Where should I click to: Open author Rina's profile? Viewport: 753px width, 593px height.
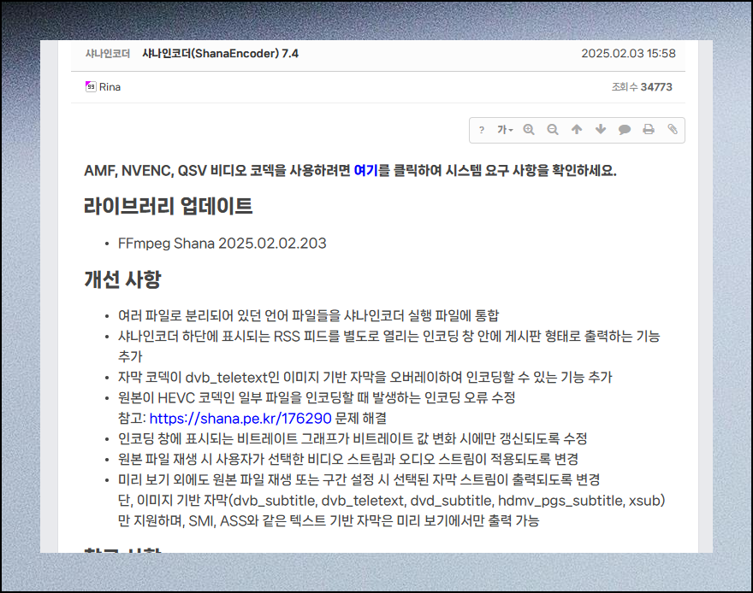(x=110, y=87)
